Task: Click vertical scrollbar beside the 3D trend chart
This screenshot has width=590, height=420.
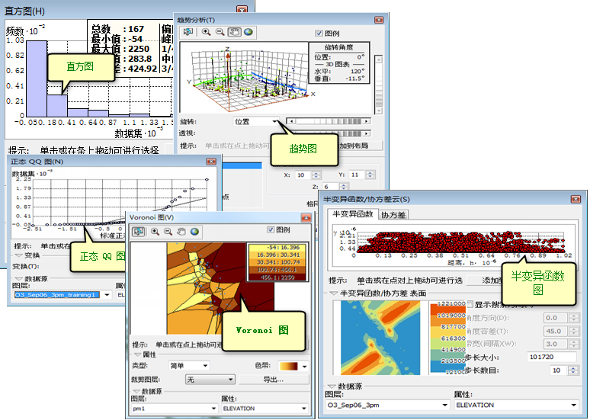Action: click(379, 85)
